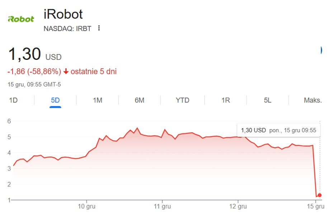Click the chart tooltip showing 1,30 USD
This screenshot has width=330, height=216.
278,130
